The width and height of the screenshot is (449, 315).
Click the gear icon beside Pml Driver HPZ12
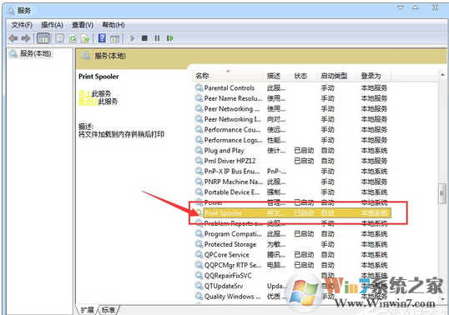pyautogui.click(x=199, y=161)
